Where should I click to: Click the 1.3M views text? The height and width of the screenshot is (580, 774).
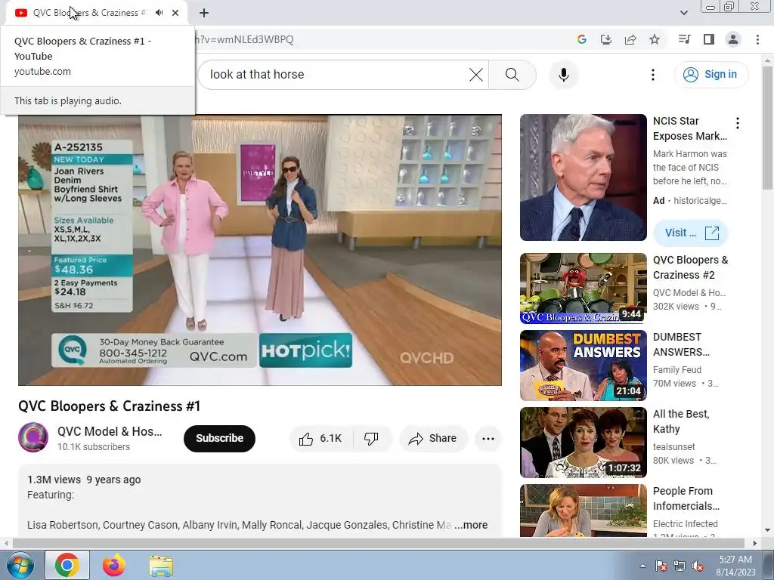click(54, 480)
